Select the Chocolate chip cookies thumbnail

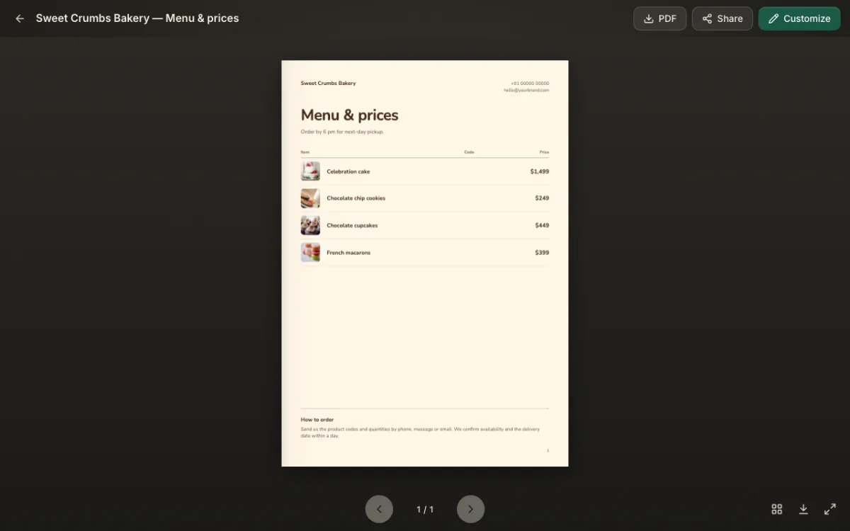[x=310, y=198]
